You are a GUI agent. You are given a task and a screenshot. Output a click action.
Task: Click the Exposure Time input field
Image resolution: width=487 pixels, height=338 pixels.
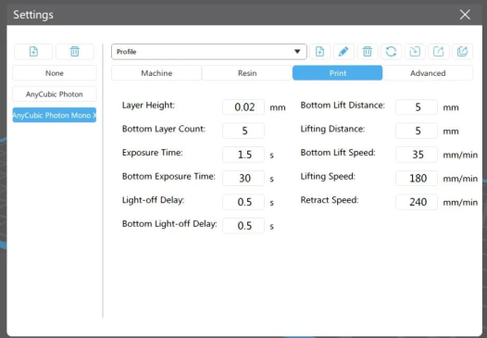pyautogui.click(x=243, y=155)
